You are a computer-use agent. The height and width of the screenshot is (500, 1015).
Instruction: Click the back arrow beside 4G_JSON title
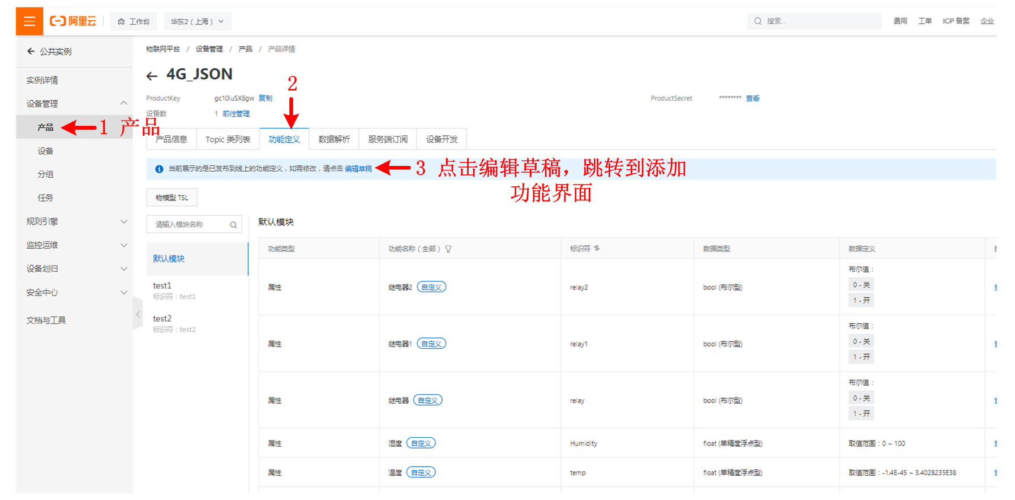[151, 76]
